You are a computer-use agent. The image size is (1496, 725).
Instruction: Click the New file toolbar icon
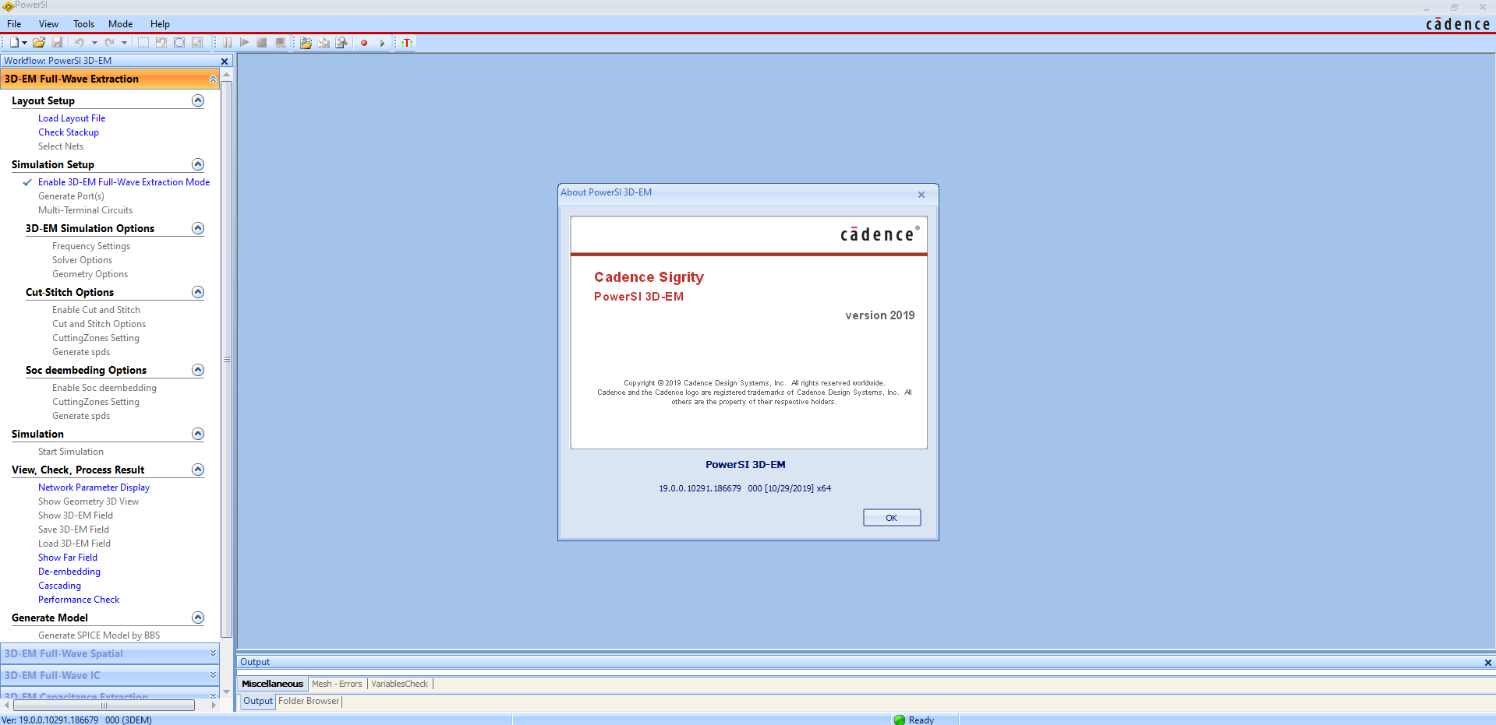(14, 43)
